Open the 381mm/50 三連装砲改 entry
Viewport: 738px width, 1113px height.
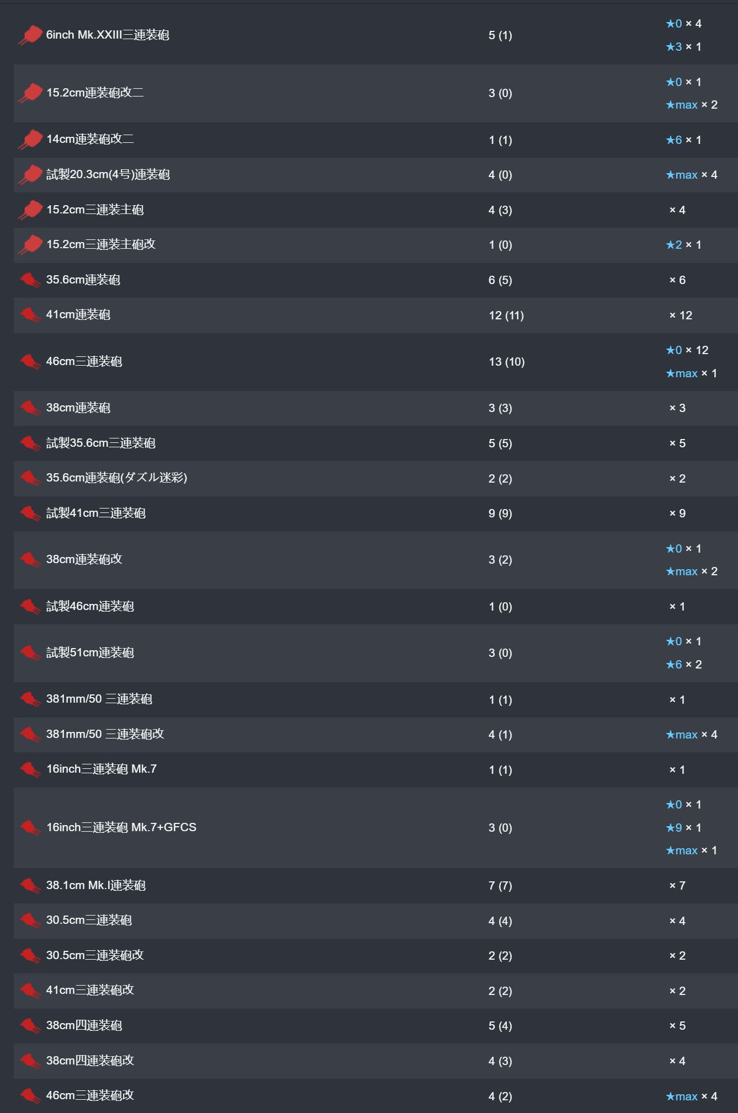(x=376, y=735)
